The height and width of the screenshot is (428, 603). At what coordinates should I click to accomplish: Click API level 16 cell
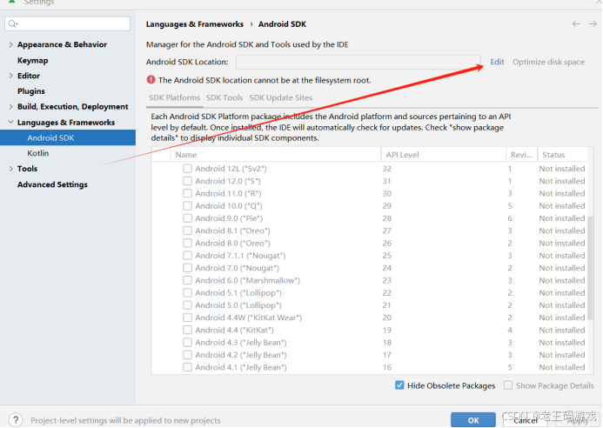[387, 367]
